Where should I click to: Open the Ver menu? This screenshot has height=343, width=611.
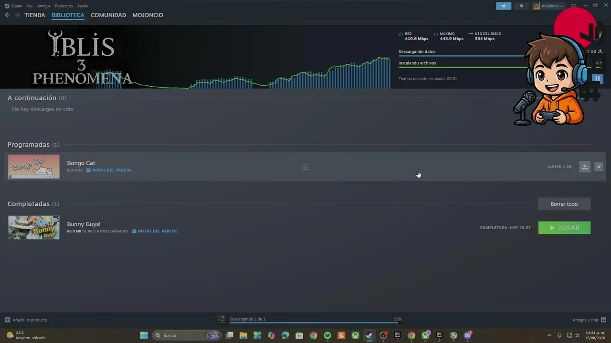coord(30,6)
